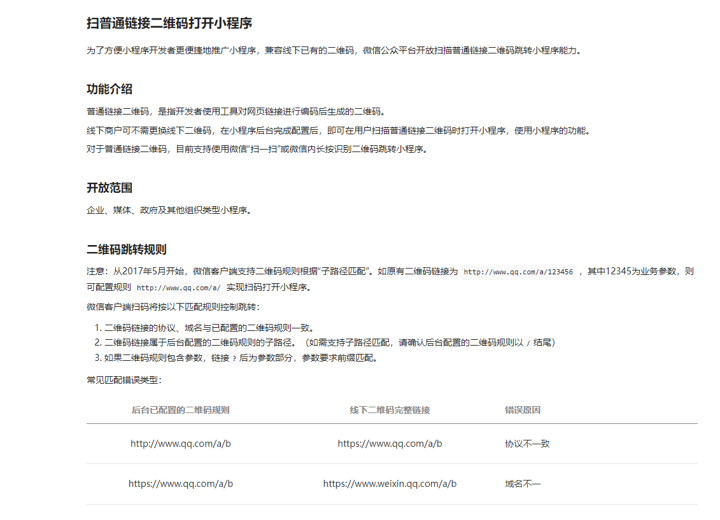Screen dimensions: 720x520
Task: Click the page title 扫普通链接二维码打开小程序
Action: point(169,24)
